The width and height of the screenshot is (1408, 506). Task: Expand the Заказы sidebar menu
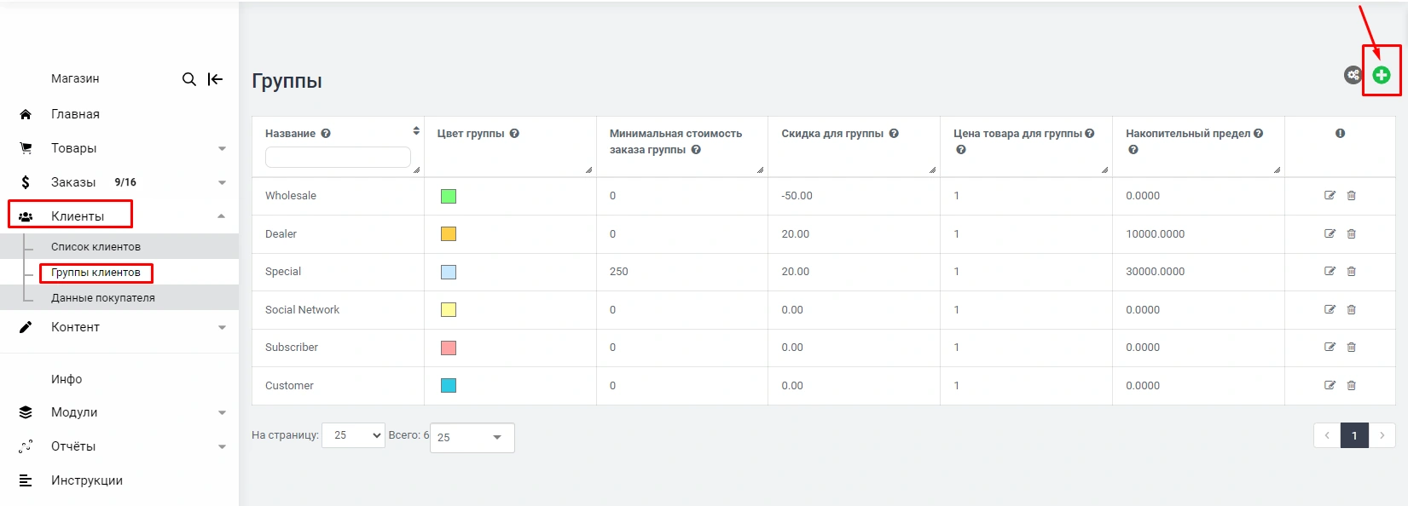[x=222, y=182]
